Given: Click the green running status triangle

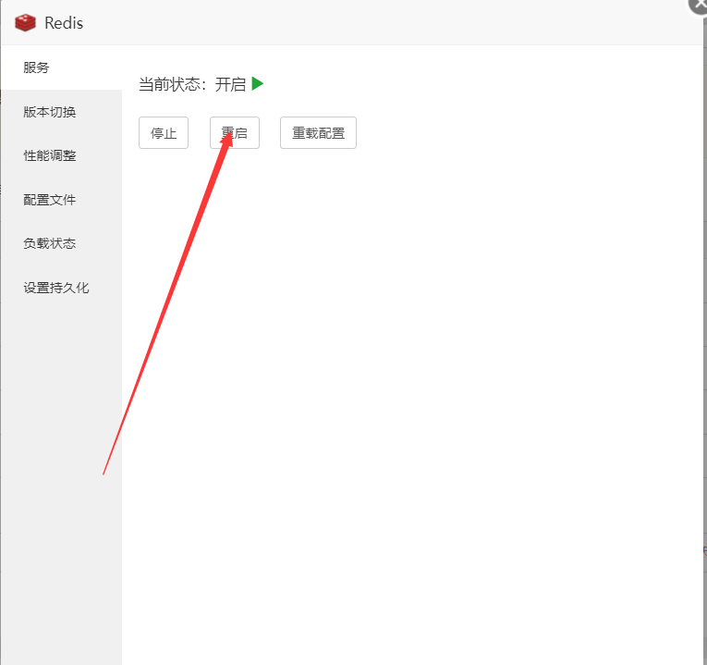Looking at the screenshot, I should point(258,83).
